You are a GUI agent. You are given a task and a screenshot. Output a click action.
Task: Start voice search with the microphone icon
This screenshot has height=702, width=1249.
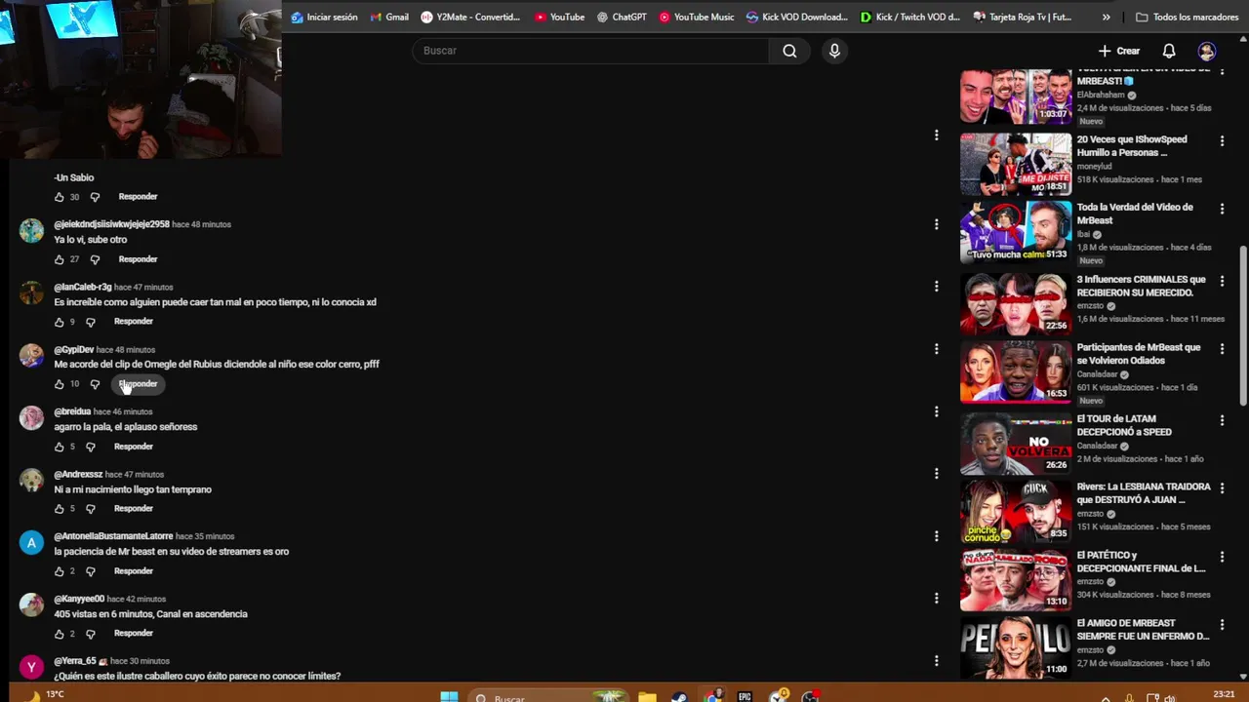pos(834,51)
